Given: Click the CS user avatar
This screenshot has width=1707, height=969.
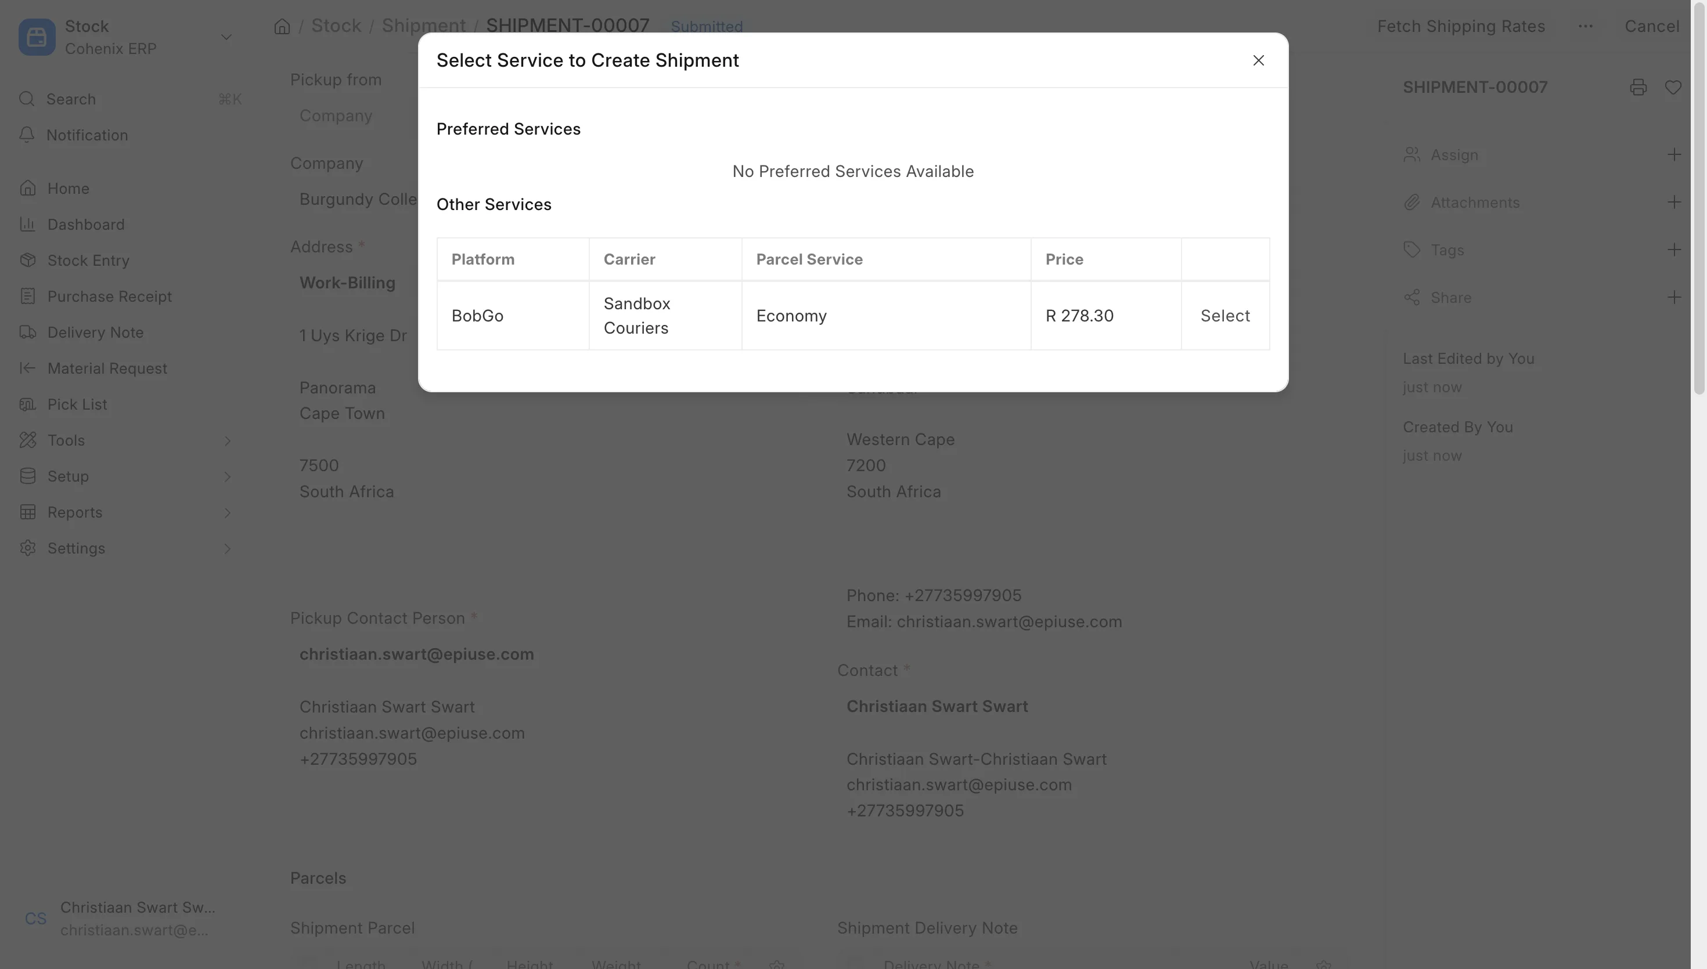Looking at the screenshot, I should [x=35, y=919].
